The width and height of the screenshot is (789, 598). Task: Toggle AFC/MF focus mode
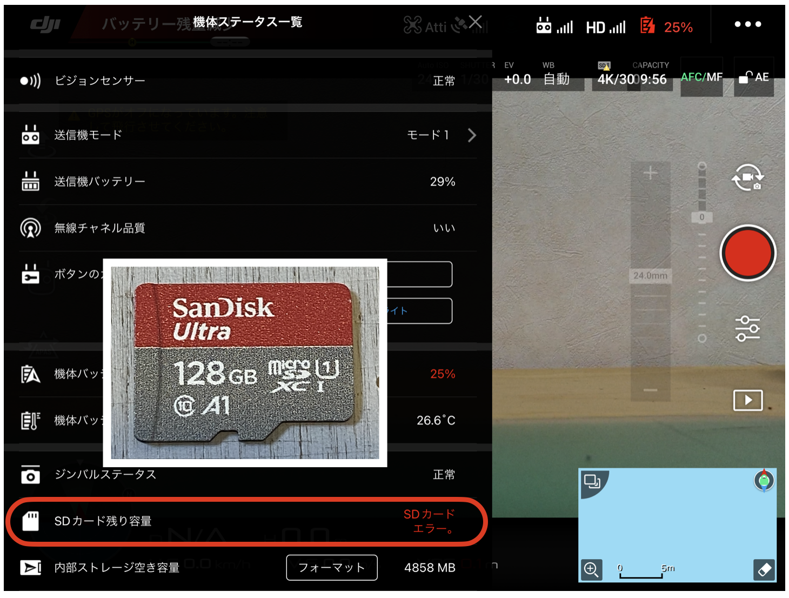click(x=701, y=77)
